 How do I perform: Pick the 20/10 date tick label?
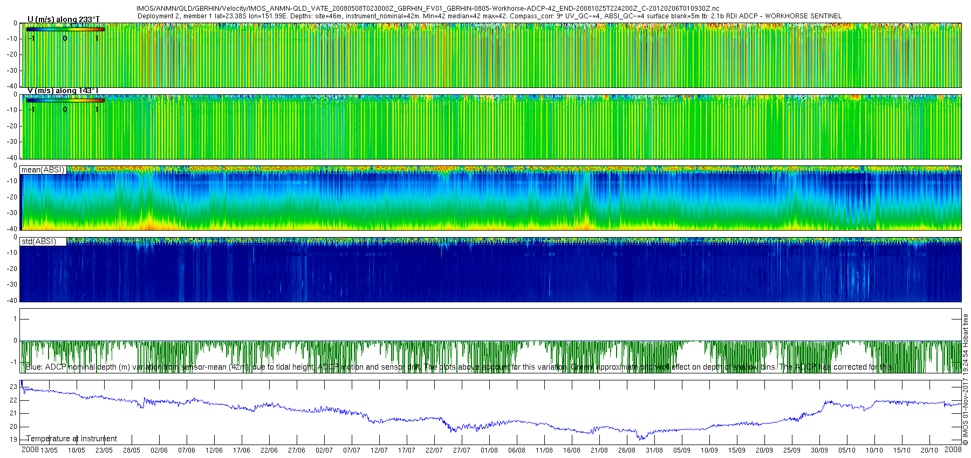pyautogui.click(x=929, y=450)
